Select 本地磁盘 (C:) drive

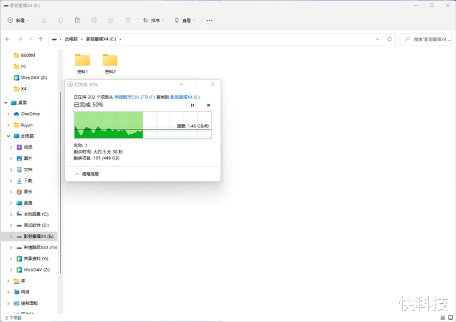tap(32, 214)
